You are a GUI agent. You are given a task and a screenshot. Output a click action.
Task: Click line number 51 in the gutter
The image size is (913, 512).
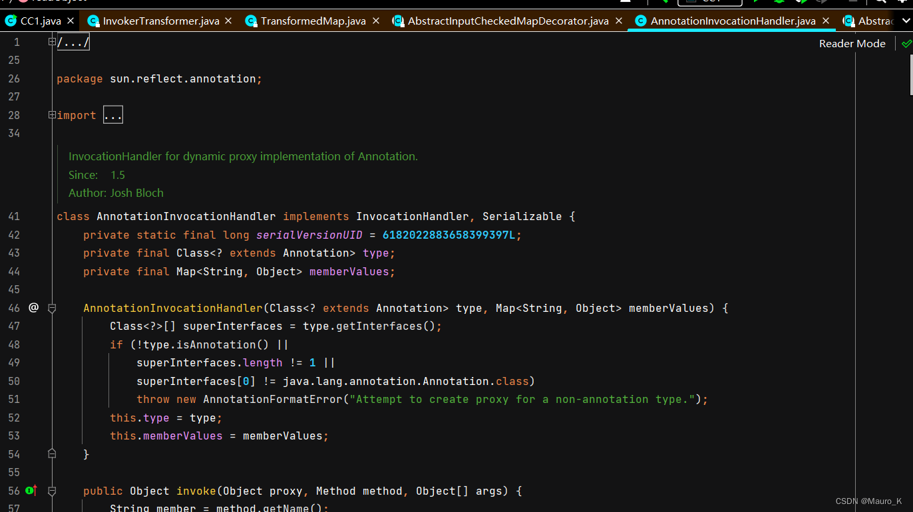(14, 399)
